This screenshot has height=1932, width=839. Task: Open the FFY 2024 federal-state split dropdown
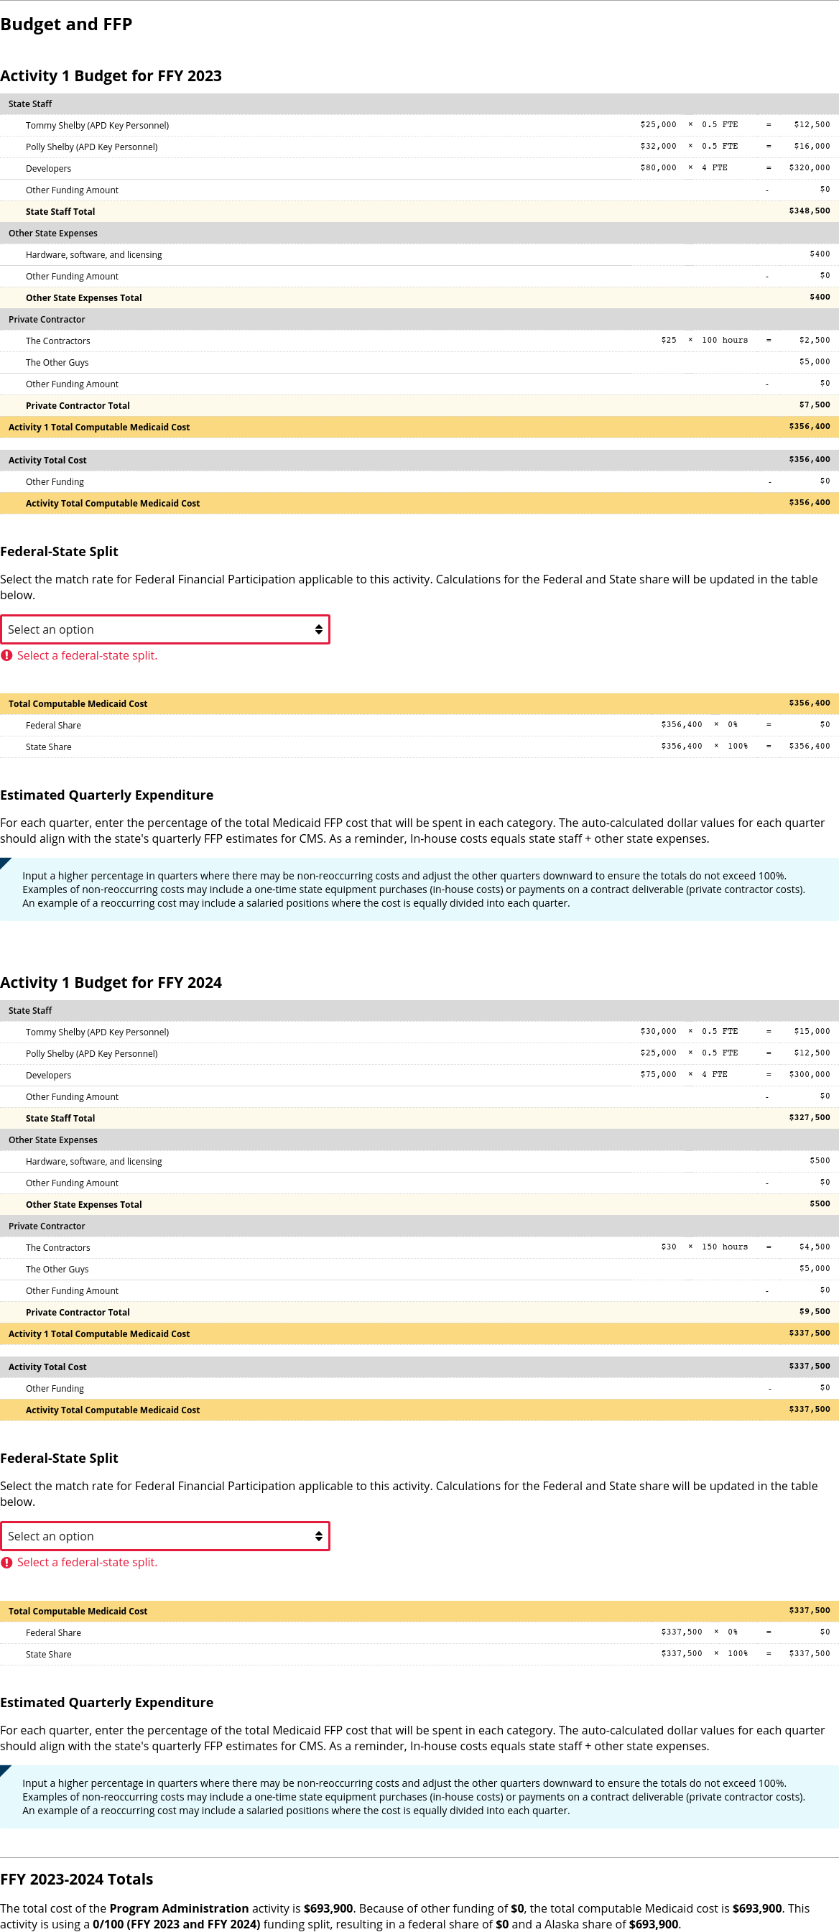tap(165, 1536)
